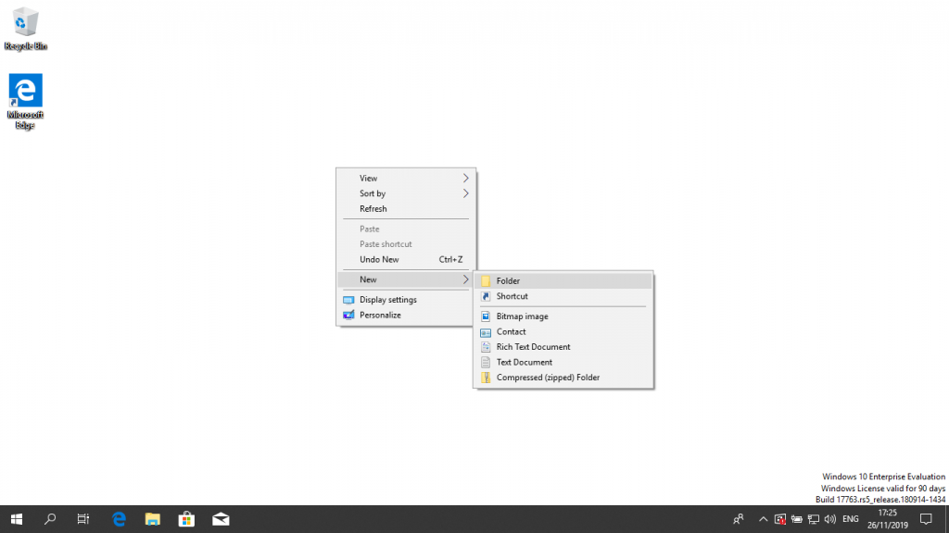Image resolution: width=949 pixels, height=533 pixels.
Task: Create a new Folder
Action: [563, 281]
